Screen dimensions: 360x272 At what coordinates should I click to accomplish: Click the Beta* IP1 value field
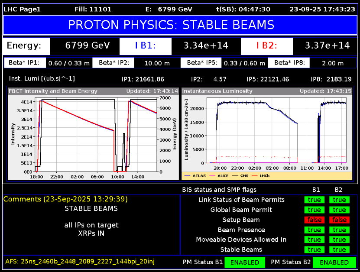coord(69,63)
